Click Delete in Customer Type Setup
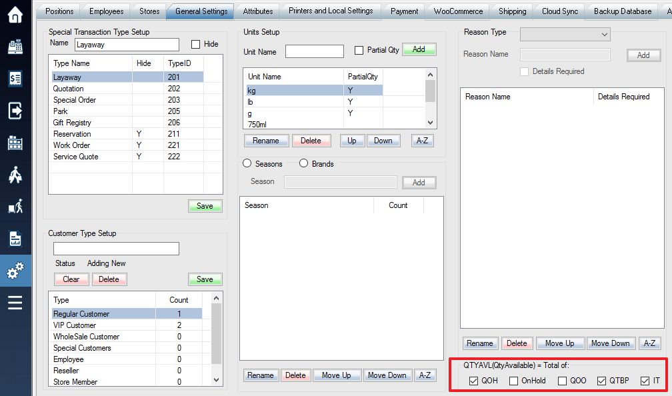672x396 pixels. 109,279
